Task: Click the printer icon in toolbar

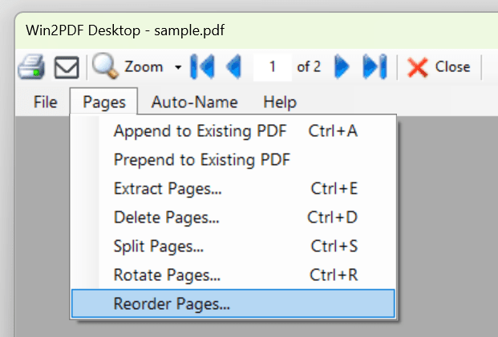Action: (31, 67)
